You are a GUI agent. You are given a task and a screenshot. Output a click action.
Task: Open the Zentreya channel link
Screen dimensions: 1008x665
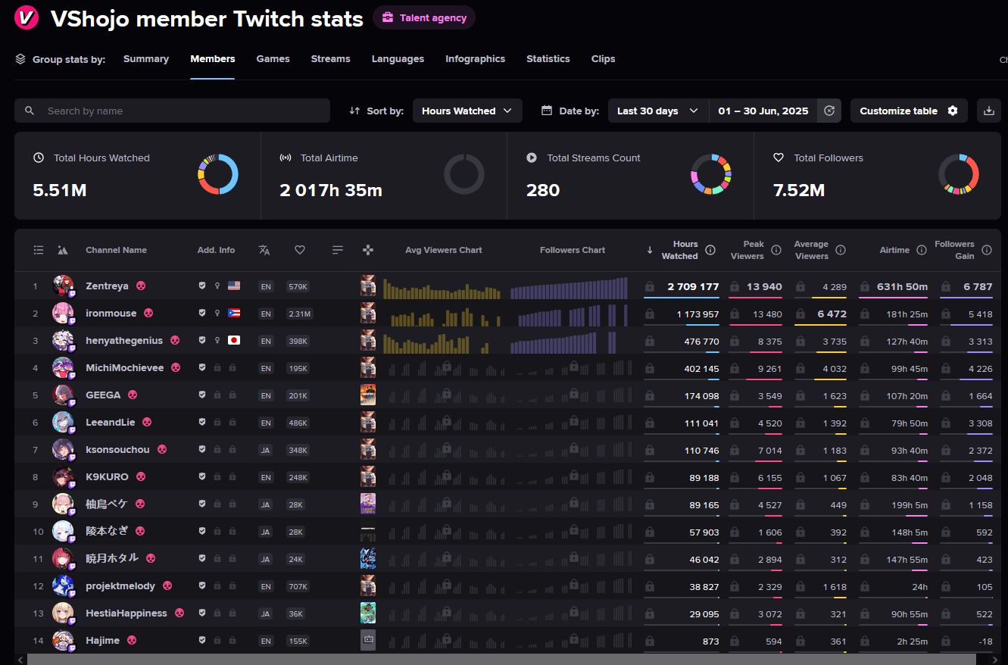107,286
